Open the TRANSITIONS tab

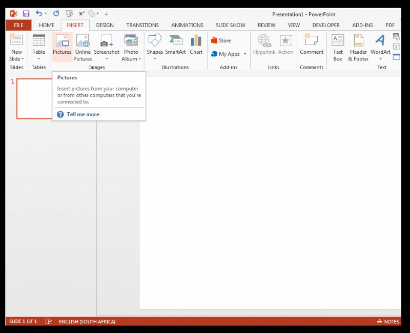click(142, 25)
